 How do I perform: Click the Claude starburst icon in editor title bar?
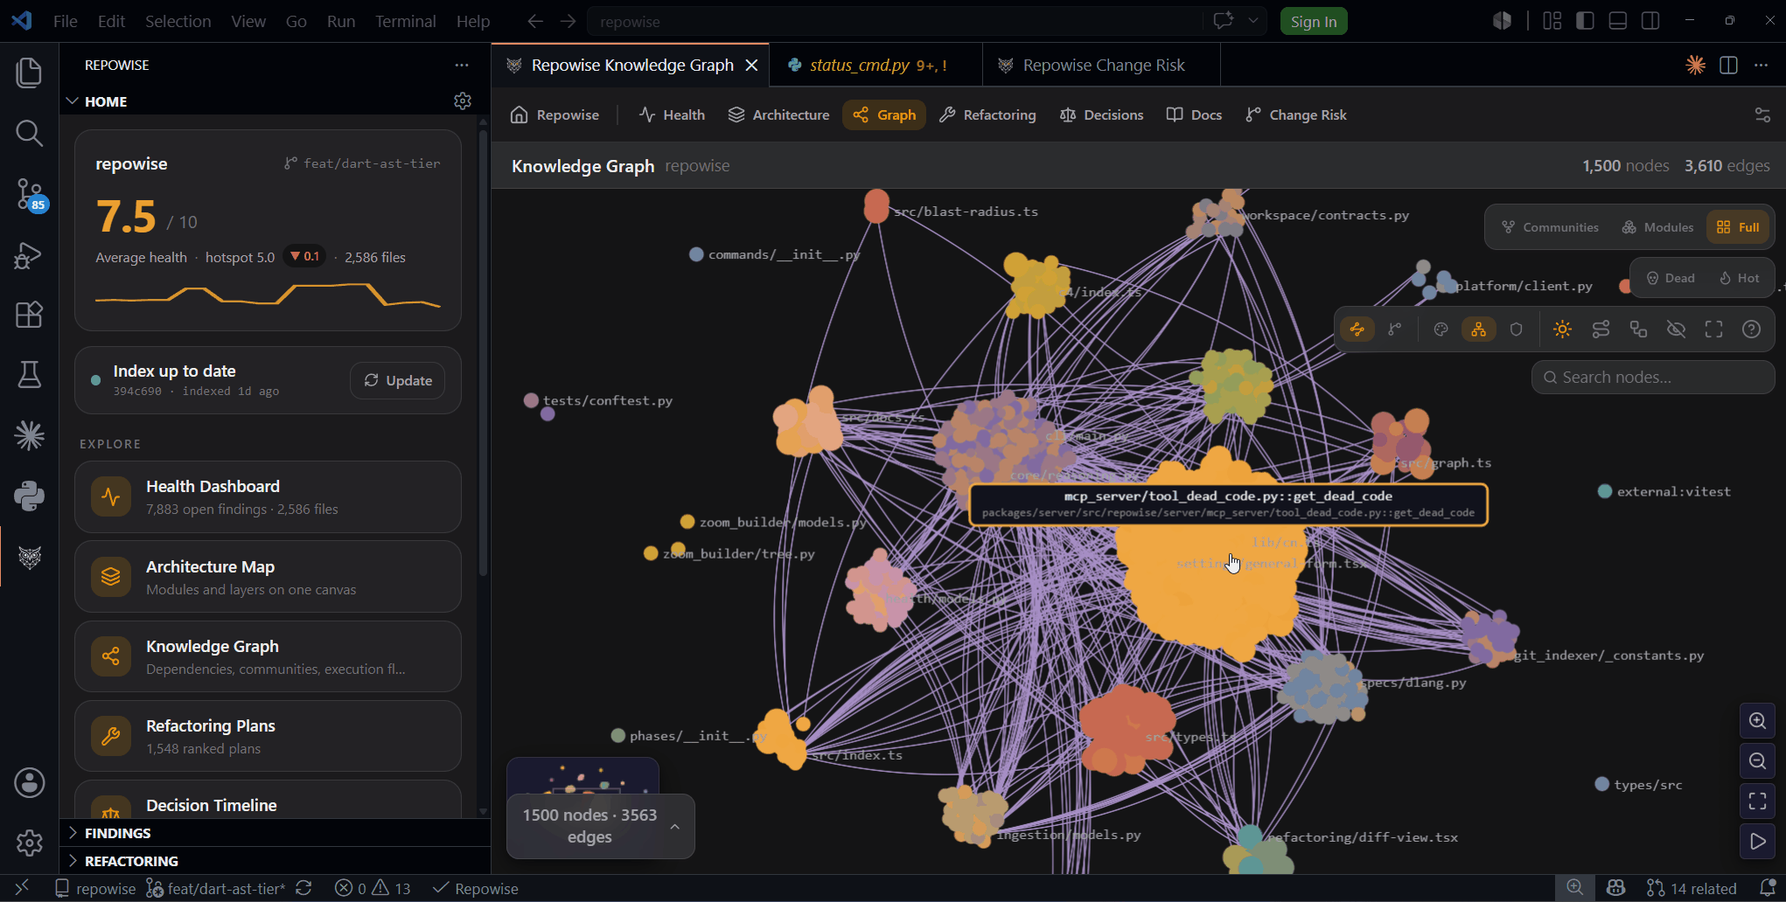[x=1695, y=66]
